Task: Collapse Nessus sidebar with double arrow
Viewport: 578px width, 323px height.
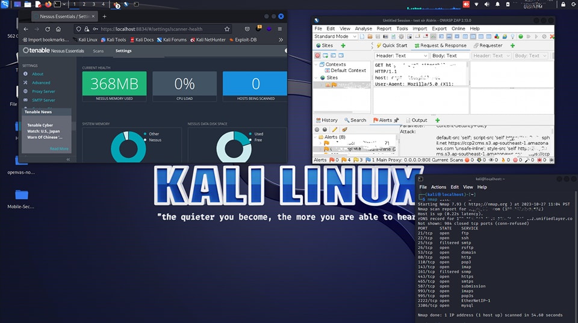Action: [x=68, y=159]
